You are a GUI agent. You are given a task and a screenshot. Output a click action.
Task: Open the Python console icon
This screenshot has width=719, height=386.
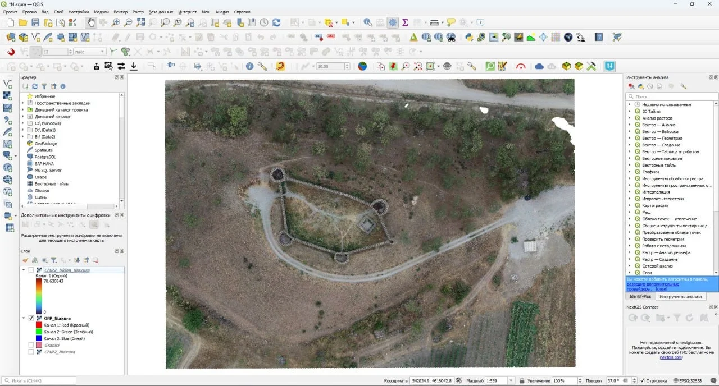(x=469, y=37)
